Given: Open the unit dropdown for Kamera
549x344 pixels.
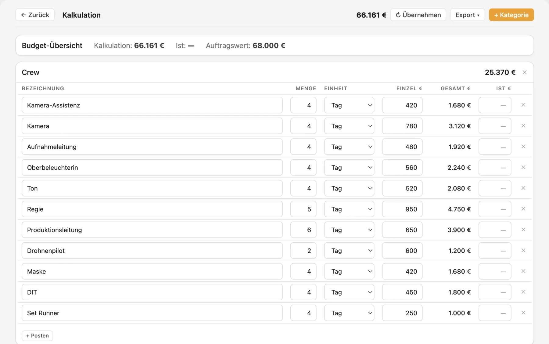Looking at the screenshot, I should click(349, 126).
